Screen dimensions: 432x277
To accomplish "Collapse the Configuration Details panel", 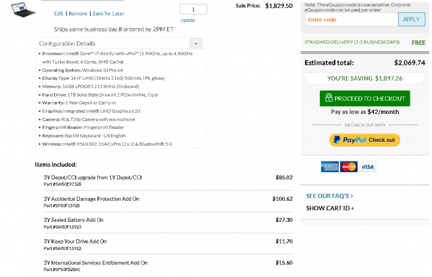I will click(x=196, y=44).
